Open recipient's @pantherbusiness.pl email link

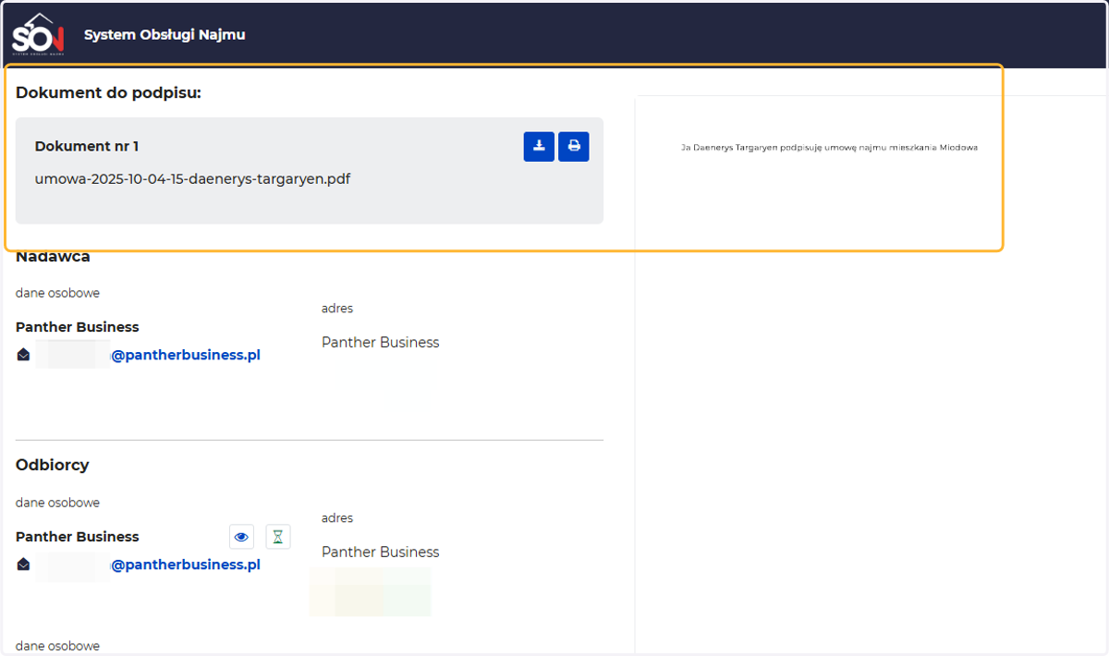click(186, 565)
